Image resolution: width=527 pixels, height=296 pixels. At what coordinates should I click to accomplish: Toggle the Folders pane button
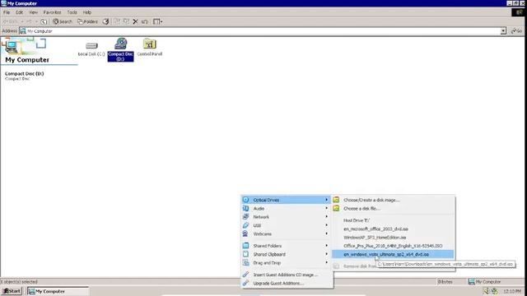[88, 21]
